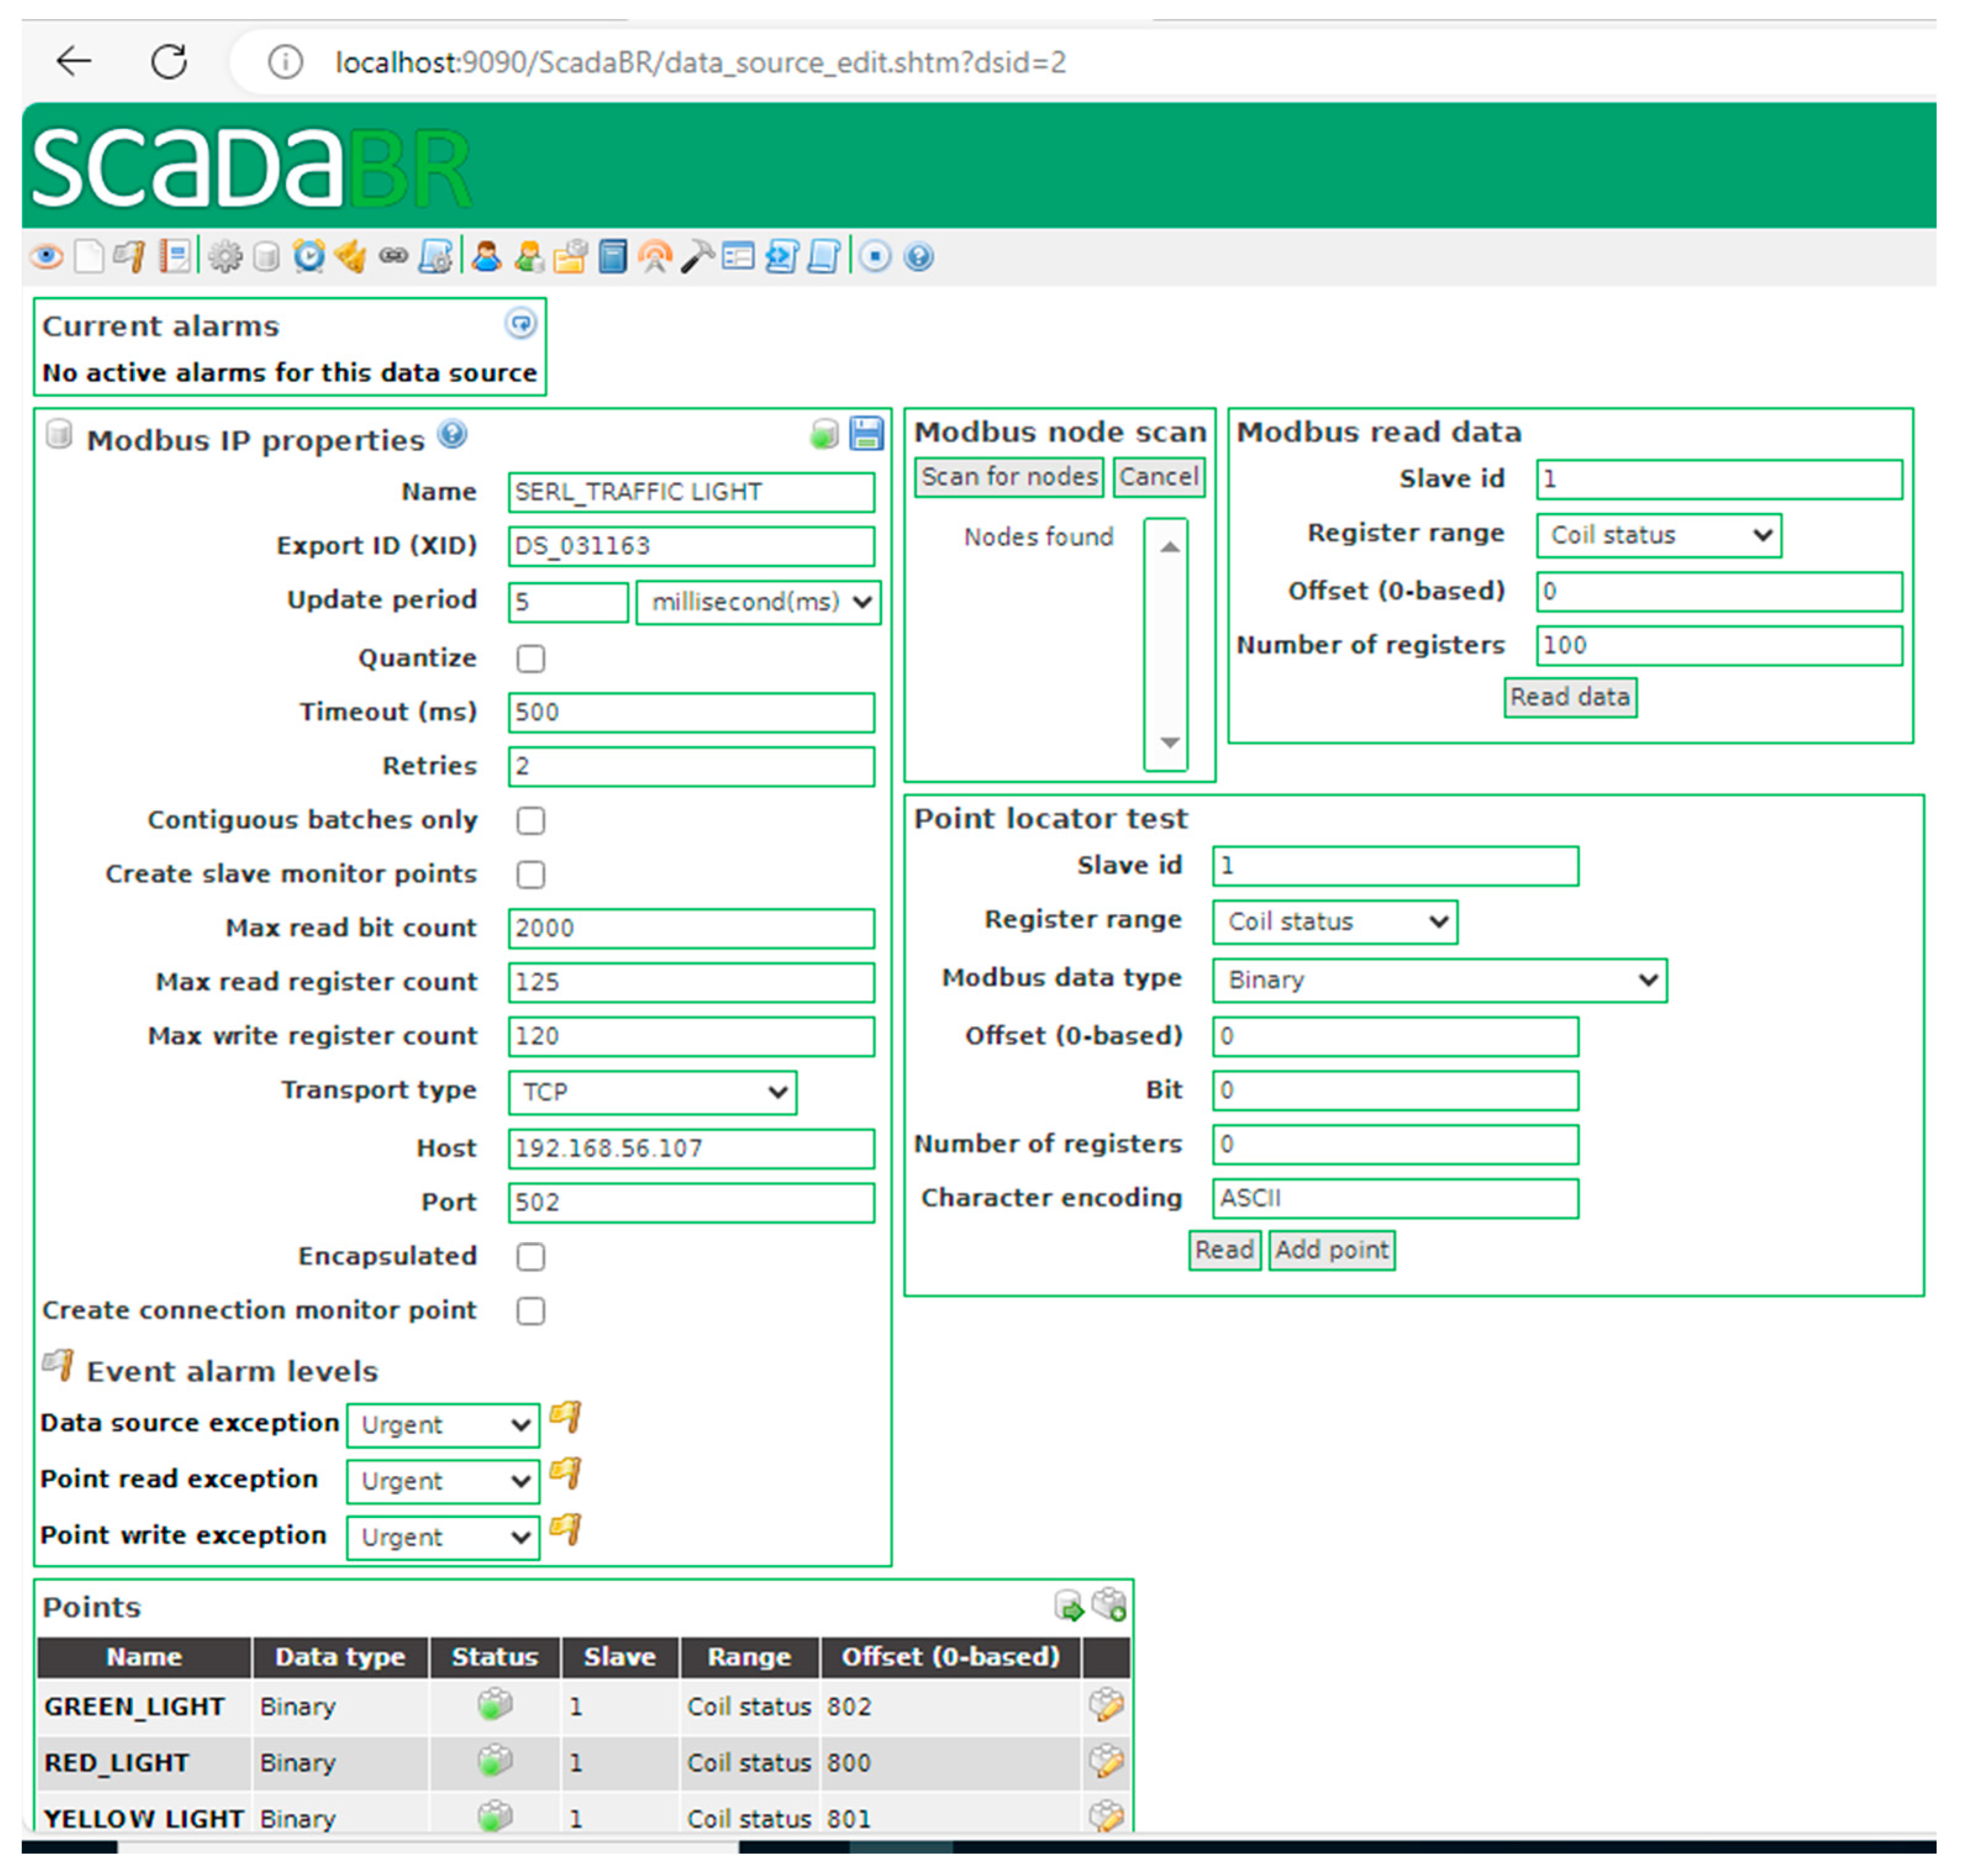Click the data sources cylinder toolbar icon
Screen dimensions: 1963x1876
click(266, 258)
